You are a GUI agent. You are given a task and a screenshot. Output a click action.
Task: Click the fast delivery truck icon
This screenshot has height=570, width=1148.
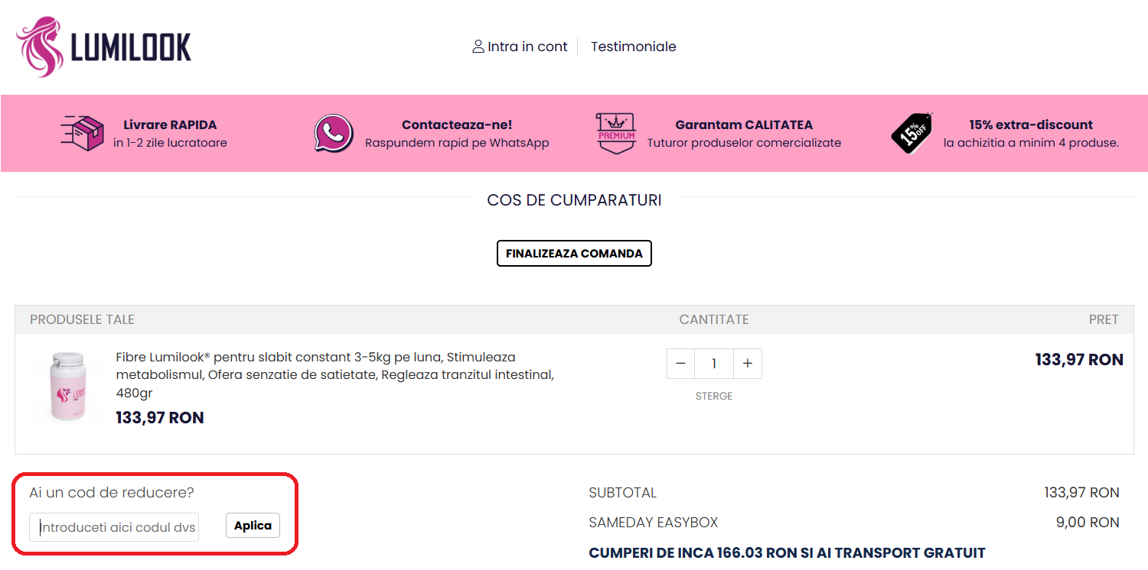point(82,132)
